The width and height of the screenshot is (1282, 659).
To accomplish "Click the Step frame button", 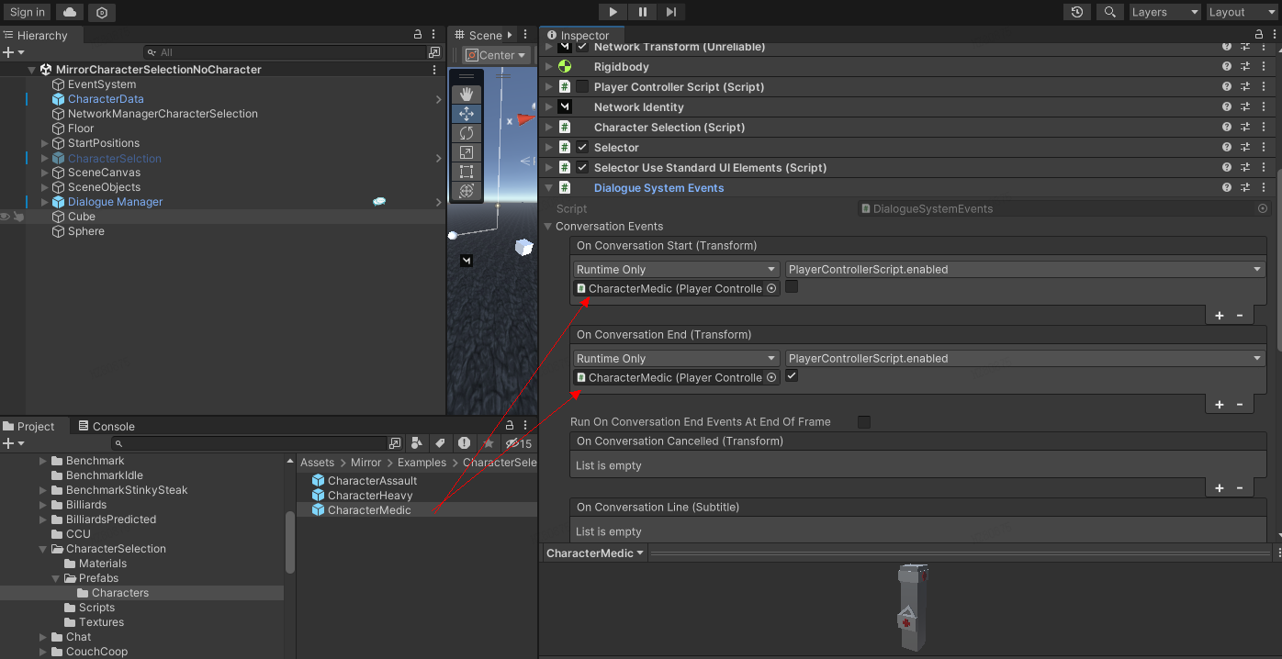I will [x=671, y=12].
